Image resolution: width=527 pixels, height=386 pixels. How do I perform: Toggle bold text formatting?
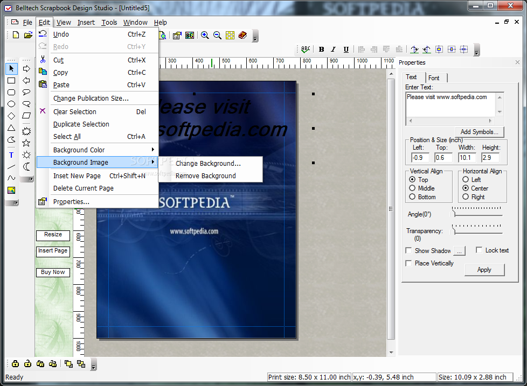pos(321,50)
